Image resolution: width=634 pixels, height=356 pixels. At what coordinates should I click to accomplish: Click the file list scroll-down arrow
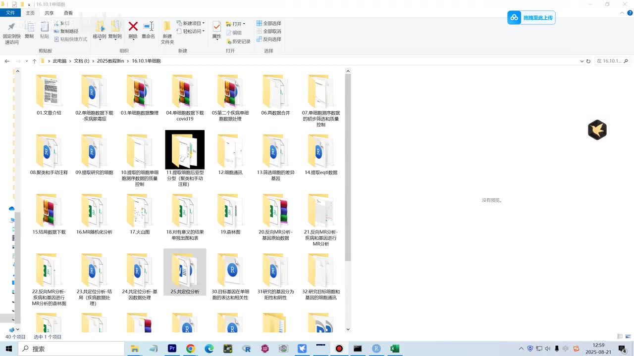pos(348,329)
